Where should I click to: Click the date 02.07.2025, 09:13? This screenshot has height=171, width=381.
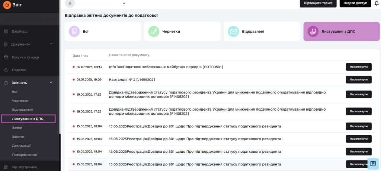click(x=89, y=67)
